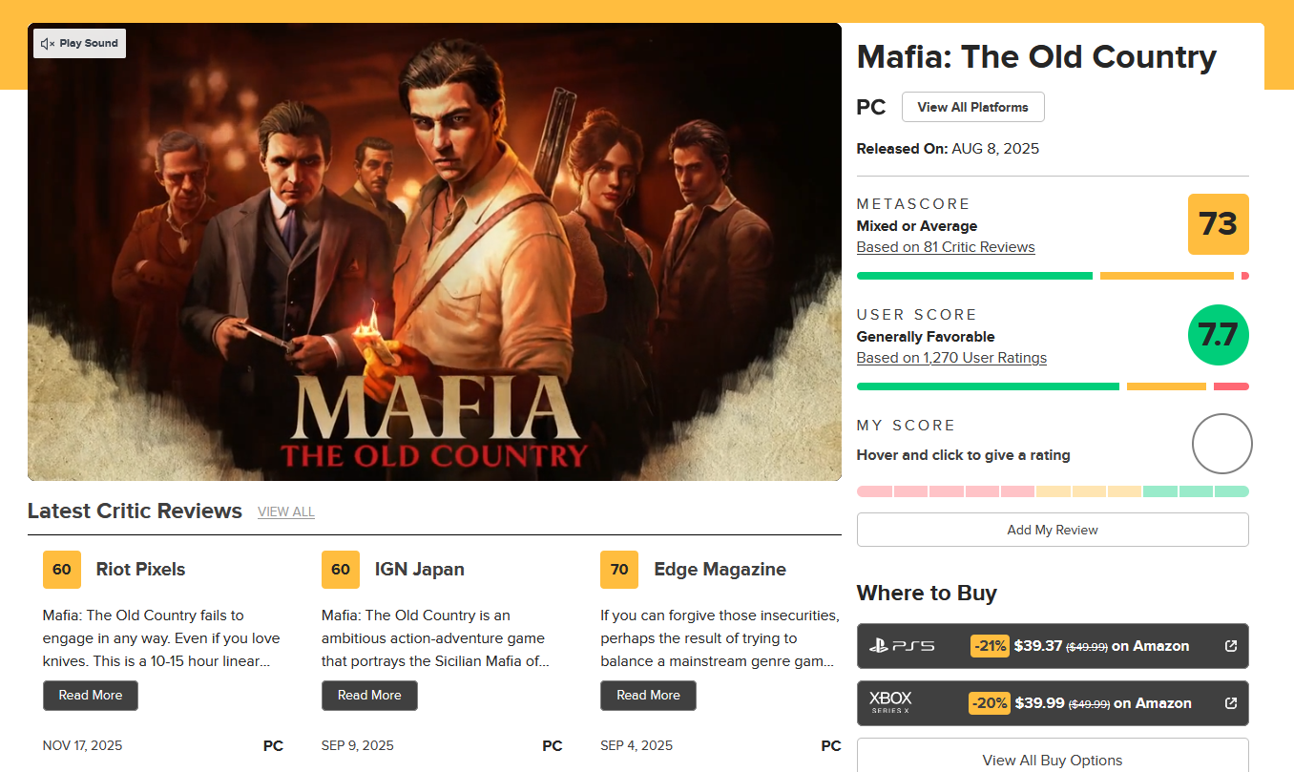This screenshot has width=1294, height=772.
Task: Click the green 7.7 user score circle
Action: click(x=1218, y=335)
